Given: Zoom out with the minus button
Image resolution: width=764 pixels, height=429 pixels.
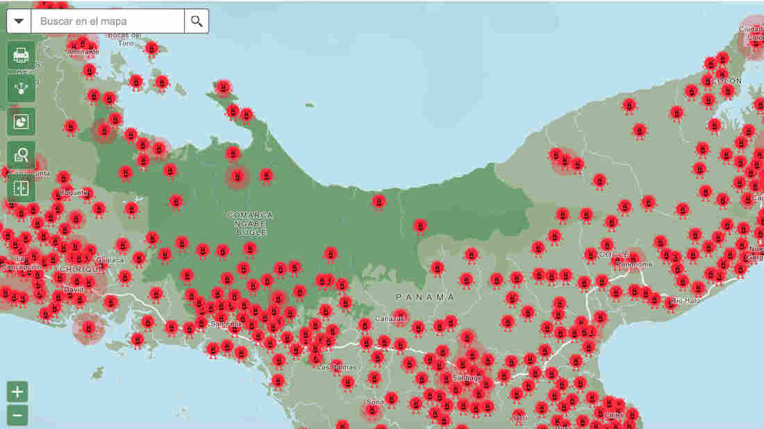Looking at the screenshot, I should click(x=17, y=415).
